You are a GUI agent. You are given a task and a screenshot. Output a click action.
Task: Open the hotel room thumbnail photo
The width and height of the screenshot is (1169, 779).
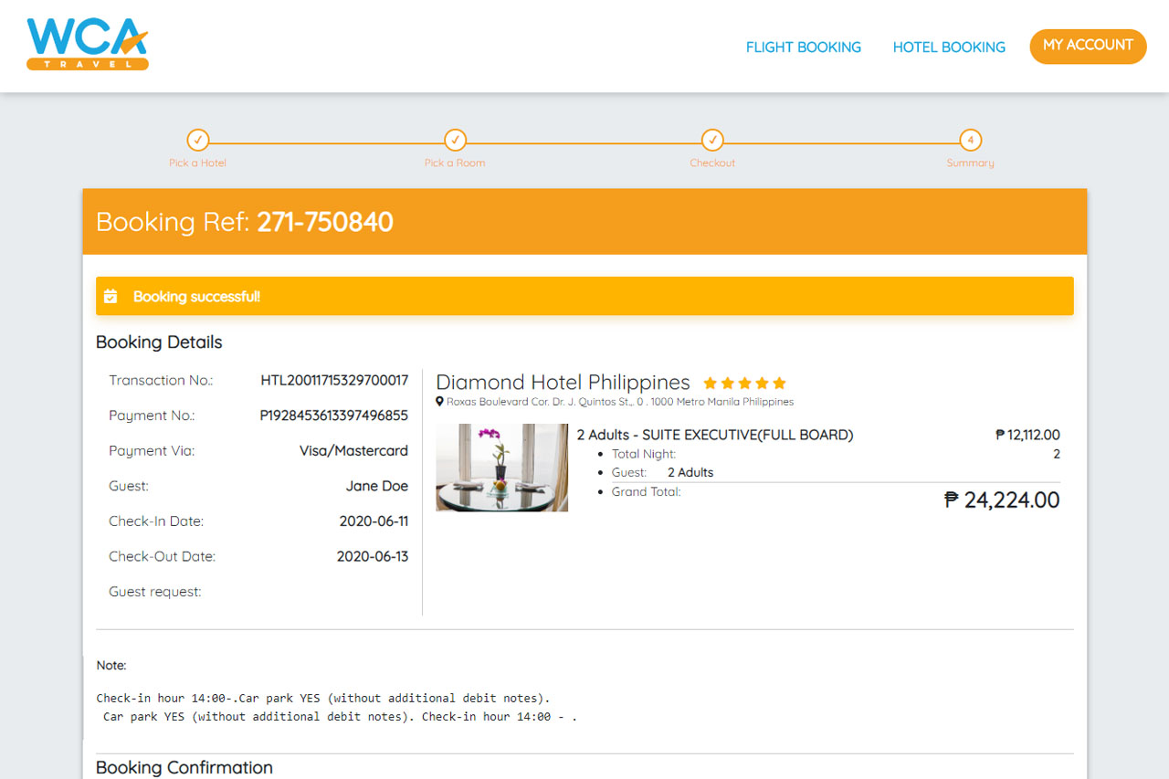coord(502,468)
